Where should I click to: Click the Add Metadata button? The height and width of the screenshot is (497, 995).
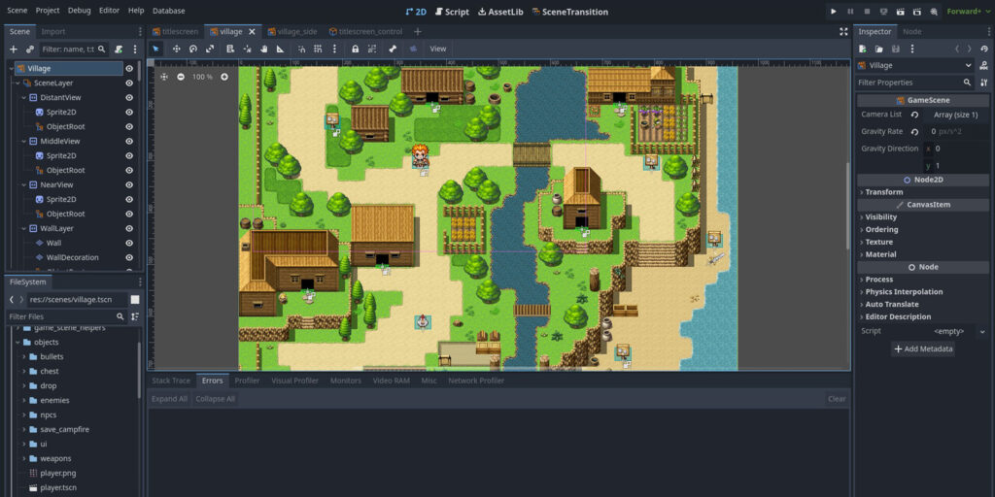coord(923,348)
